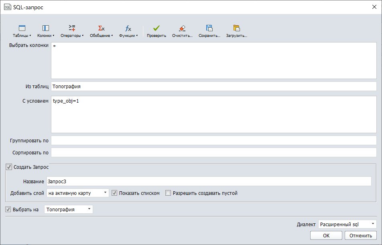
Task: Click the Загрузить load query icon
Action: point(236,28)
